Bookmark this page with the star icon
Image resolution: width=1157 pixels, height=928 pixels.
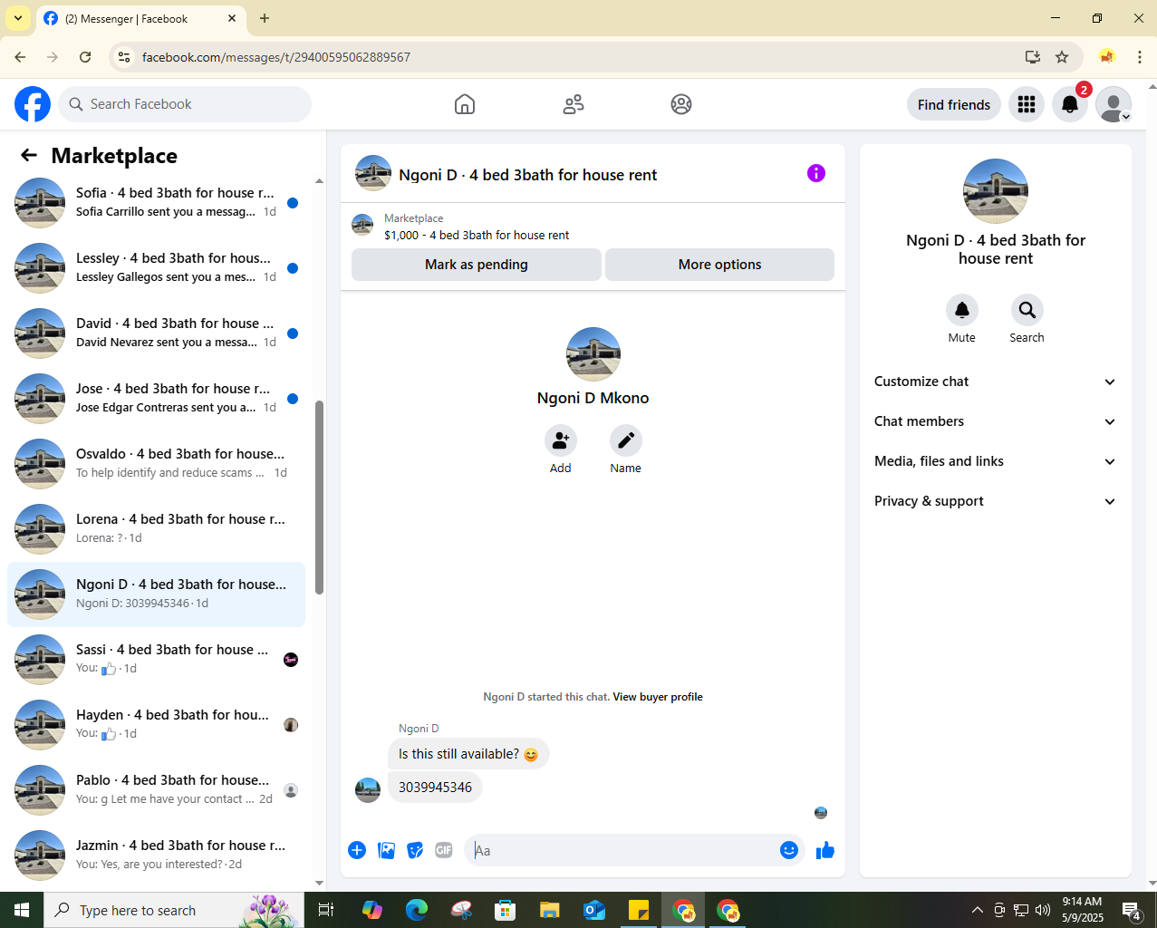[x=1062, y=57]
